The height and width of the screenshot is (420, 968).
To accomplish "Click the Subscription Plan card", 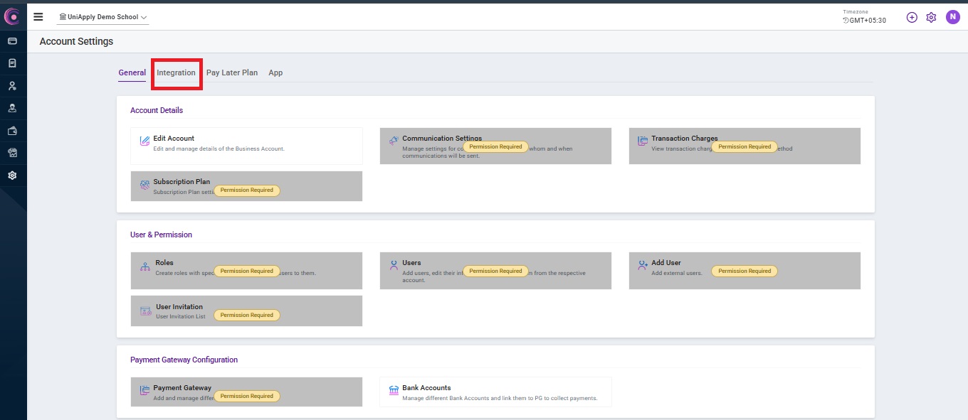I will click(x=246, y=186).
